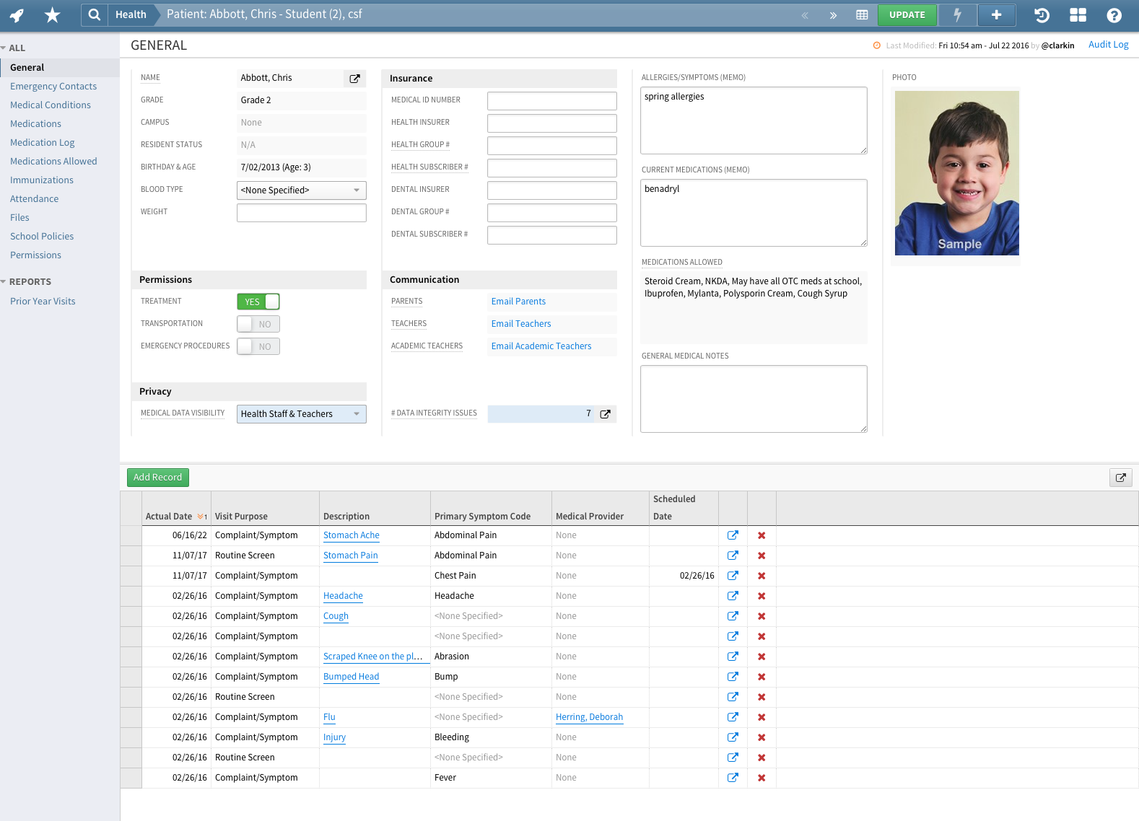Open the help question mark icon
This screenshot has width=1139, height=821.
click(1114, 15)
